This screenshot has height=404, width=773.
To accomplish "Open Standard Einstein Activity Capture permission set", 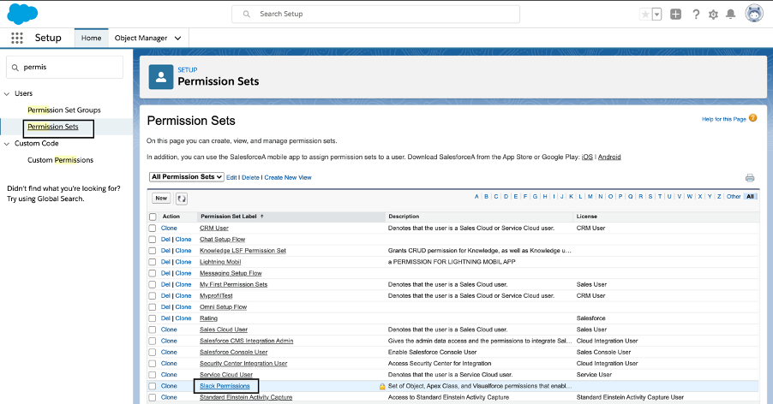I will pyautogui.click(x=246, y=398).
